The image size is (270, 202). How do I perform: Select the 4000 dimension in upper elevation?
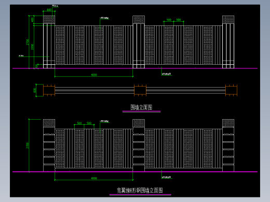click(x=94, y=75)
